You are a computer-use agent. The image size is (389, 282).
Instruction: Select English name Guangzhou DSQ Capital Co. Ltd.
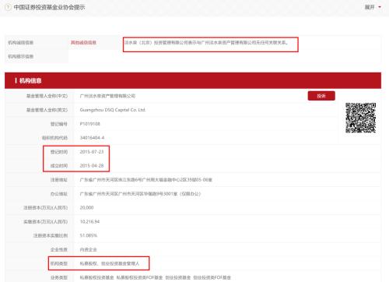coord(113,110)
